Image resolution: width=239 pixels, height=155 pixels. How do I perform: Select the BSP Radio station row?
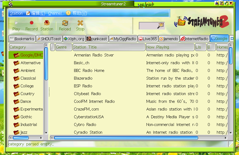tap(139, 86)
